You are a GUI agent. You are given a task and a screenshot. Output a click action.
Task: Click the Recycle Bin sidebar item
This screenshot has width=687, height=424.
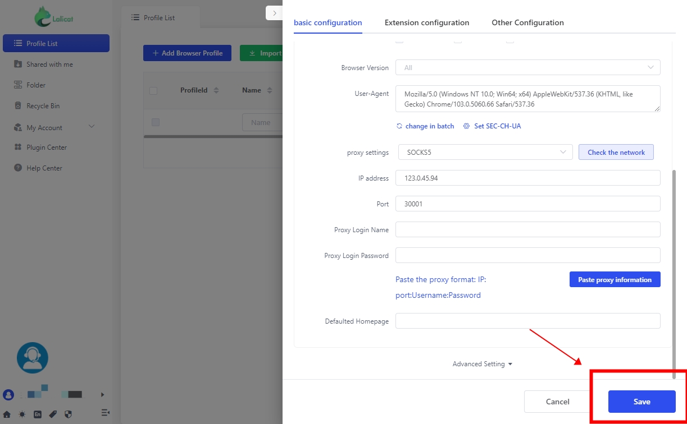point(43,106)
